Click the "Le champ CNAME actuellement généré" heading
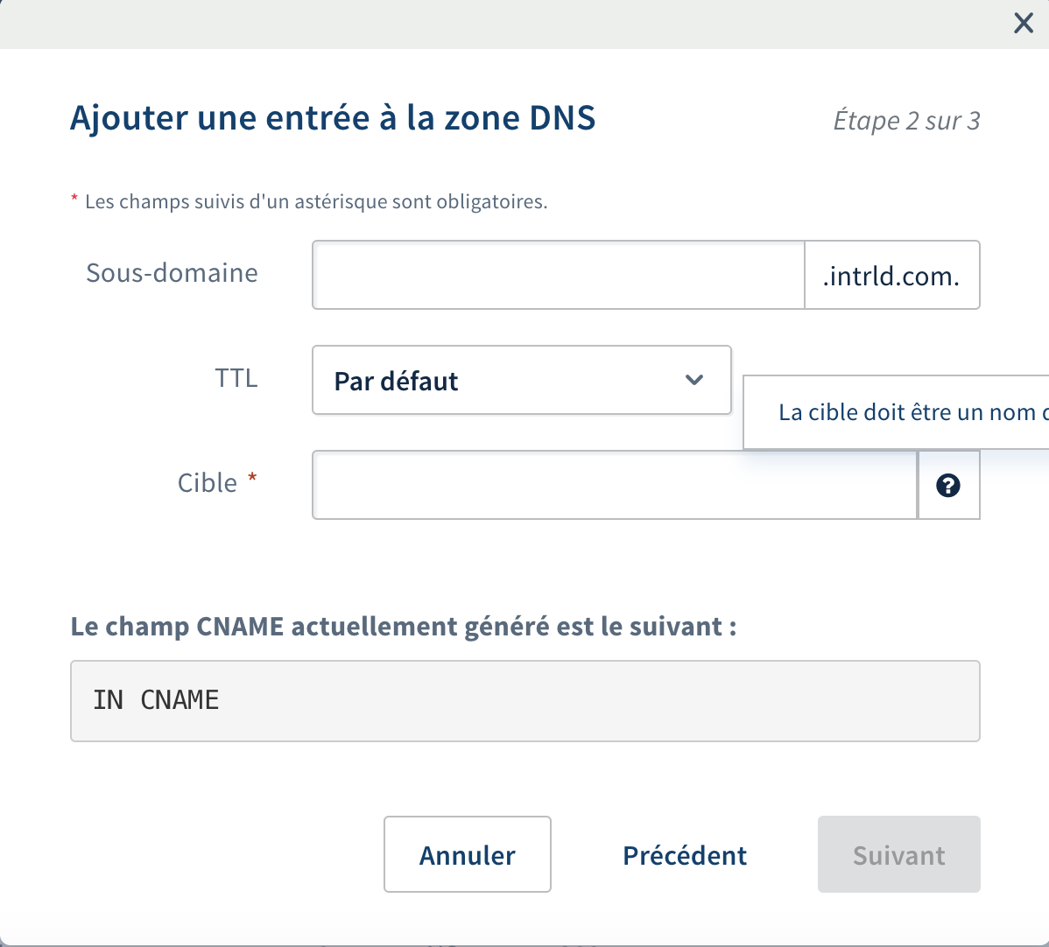The image size is (1049, 947). pos(403,627)
